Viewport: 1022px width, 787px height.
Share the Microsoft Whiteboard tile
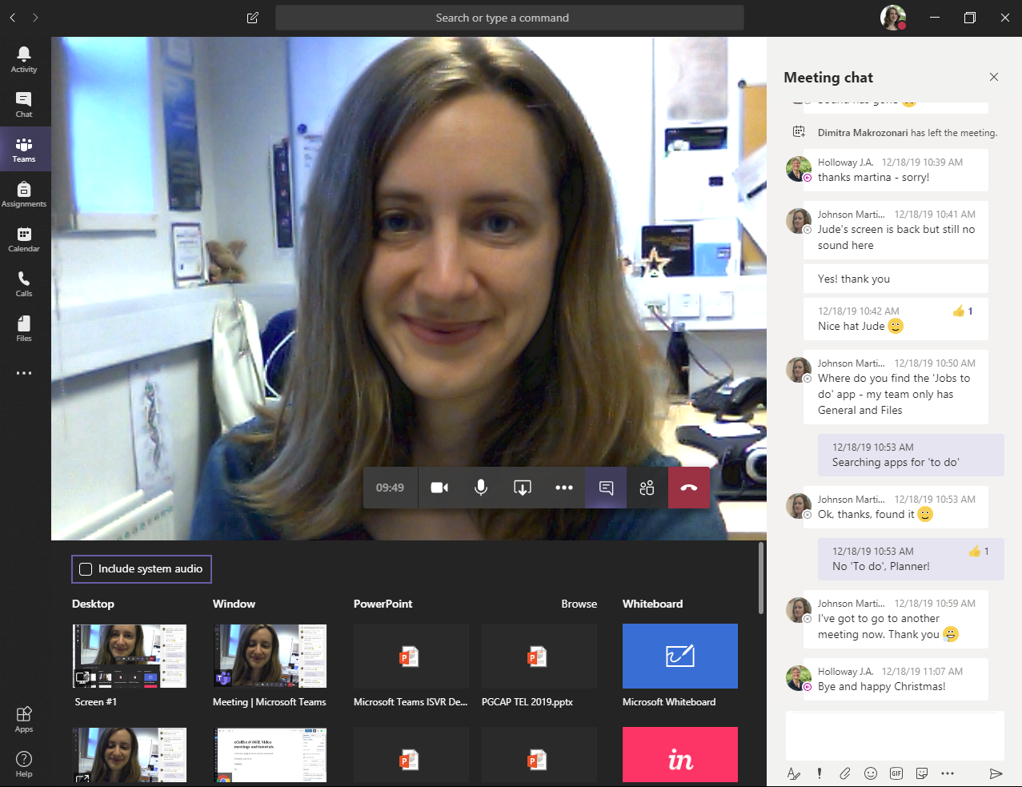[679, 657]
